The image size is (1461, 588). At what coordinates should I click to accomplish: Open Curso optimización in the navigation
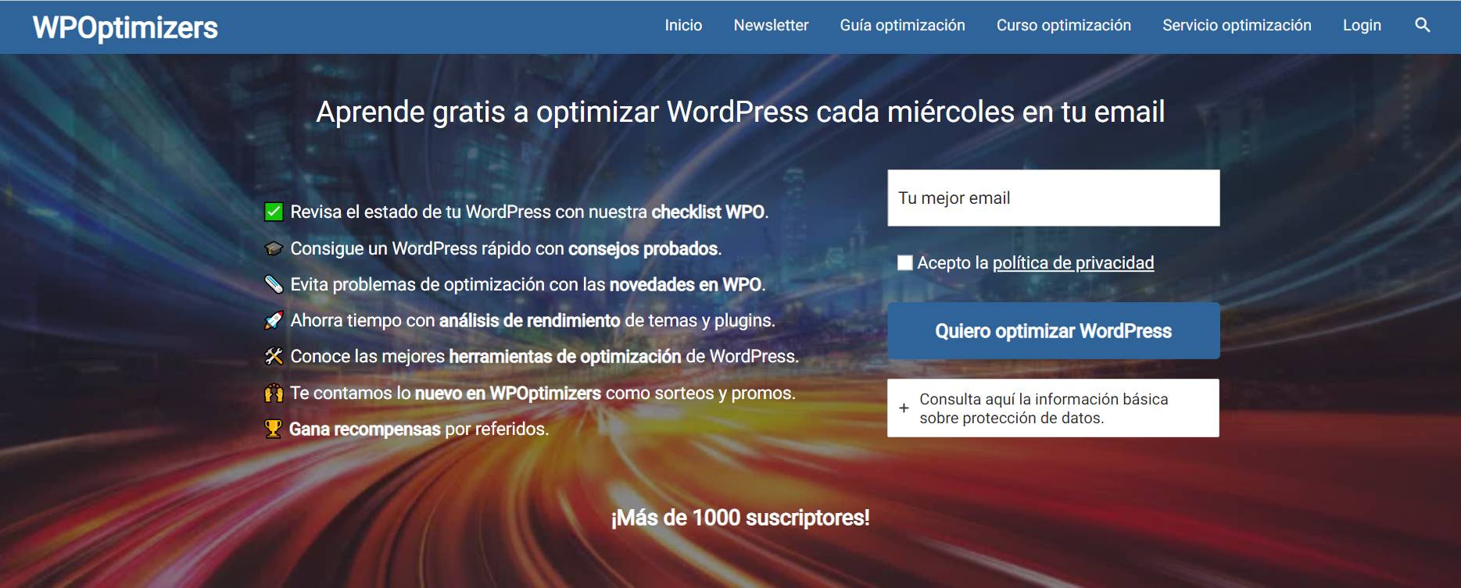pyautogui.click(x=1063, y=25)
